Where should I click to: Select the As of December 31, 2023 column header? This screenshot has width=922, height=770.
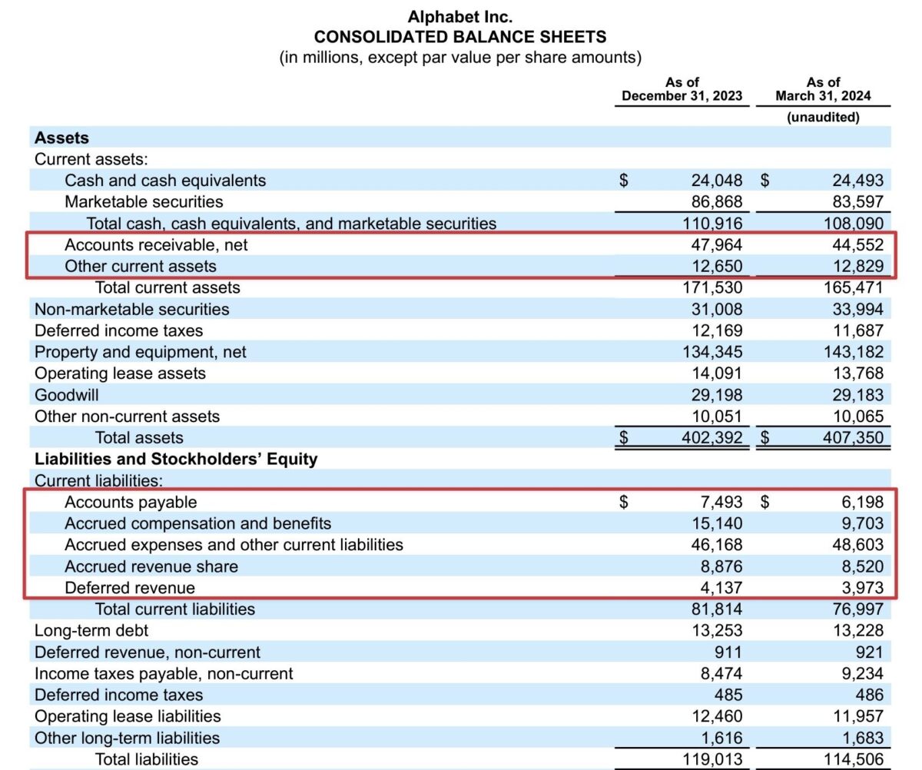click(681, 89)
